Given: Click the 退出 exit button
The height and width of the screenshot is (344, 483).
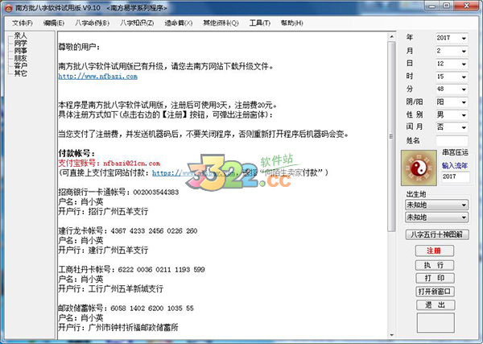Looking at the screenshot, I should click(x=436, y=305).
